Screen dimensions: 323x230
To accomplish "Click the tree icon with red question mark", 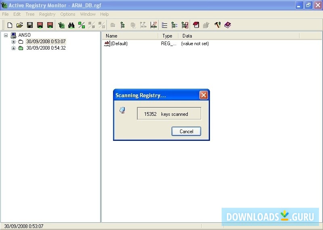I will coord(153,25).
